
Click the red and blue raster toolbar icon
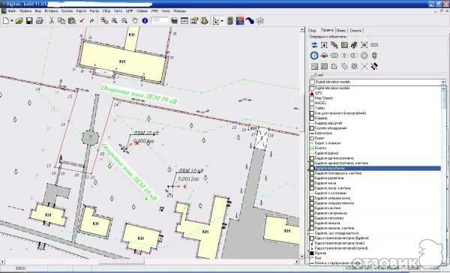pos(240,21)
